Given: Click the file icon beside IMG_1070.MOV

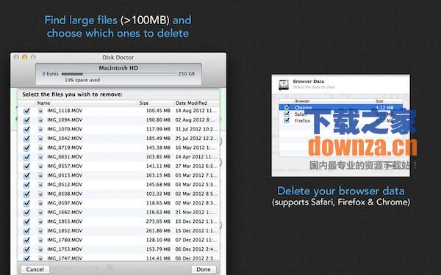Looking at the screenshot, I should 40,129.
